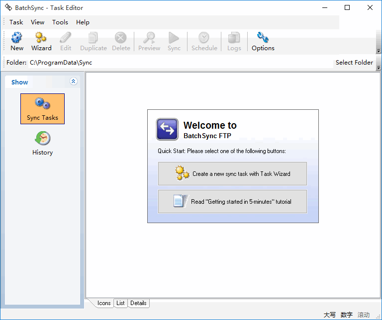This screenshot has width=382, height=320.
Task: Open the Task menu
Action: 16,22
